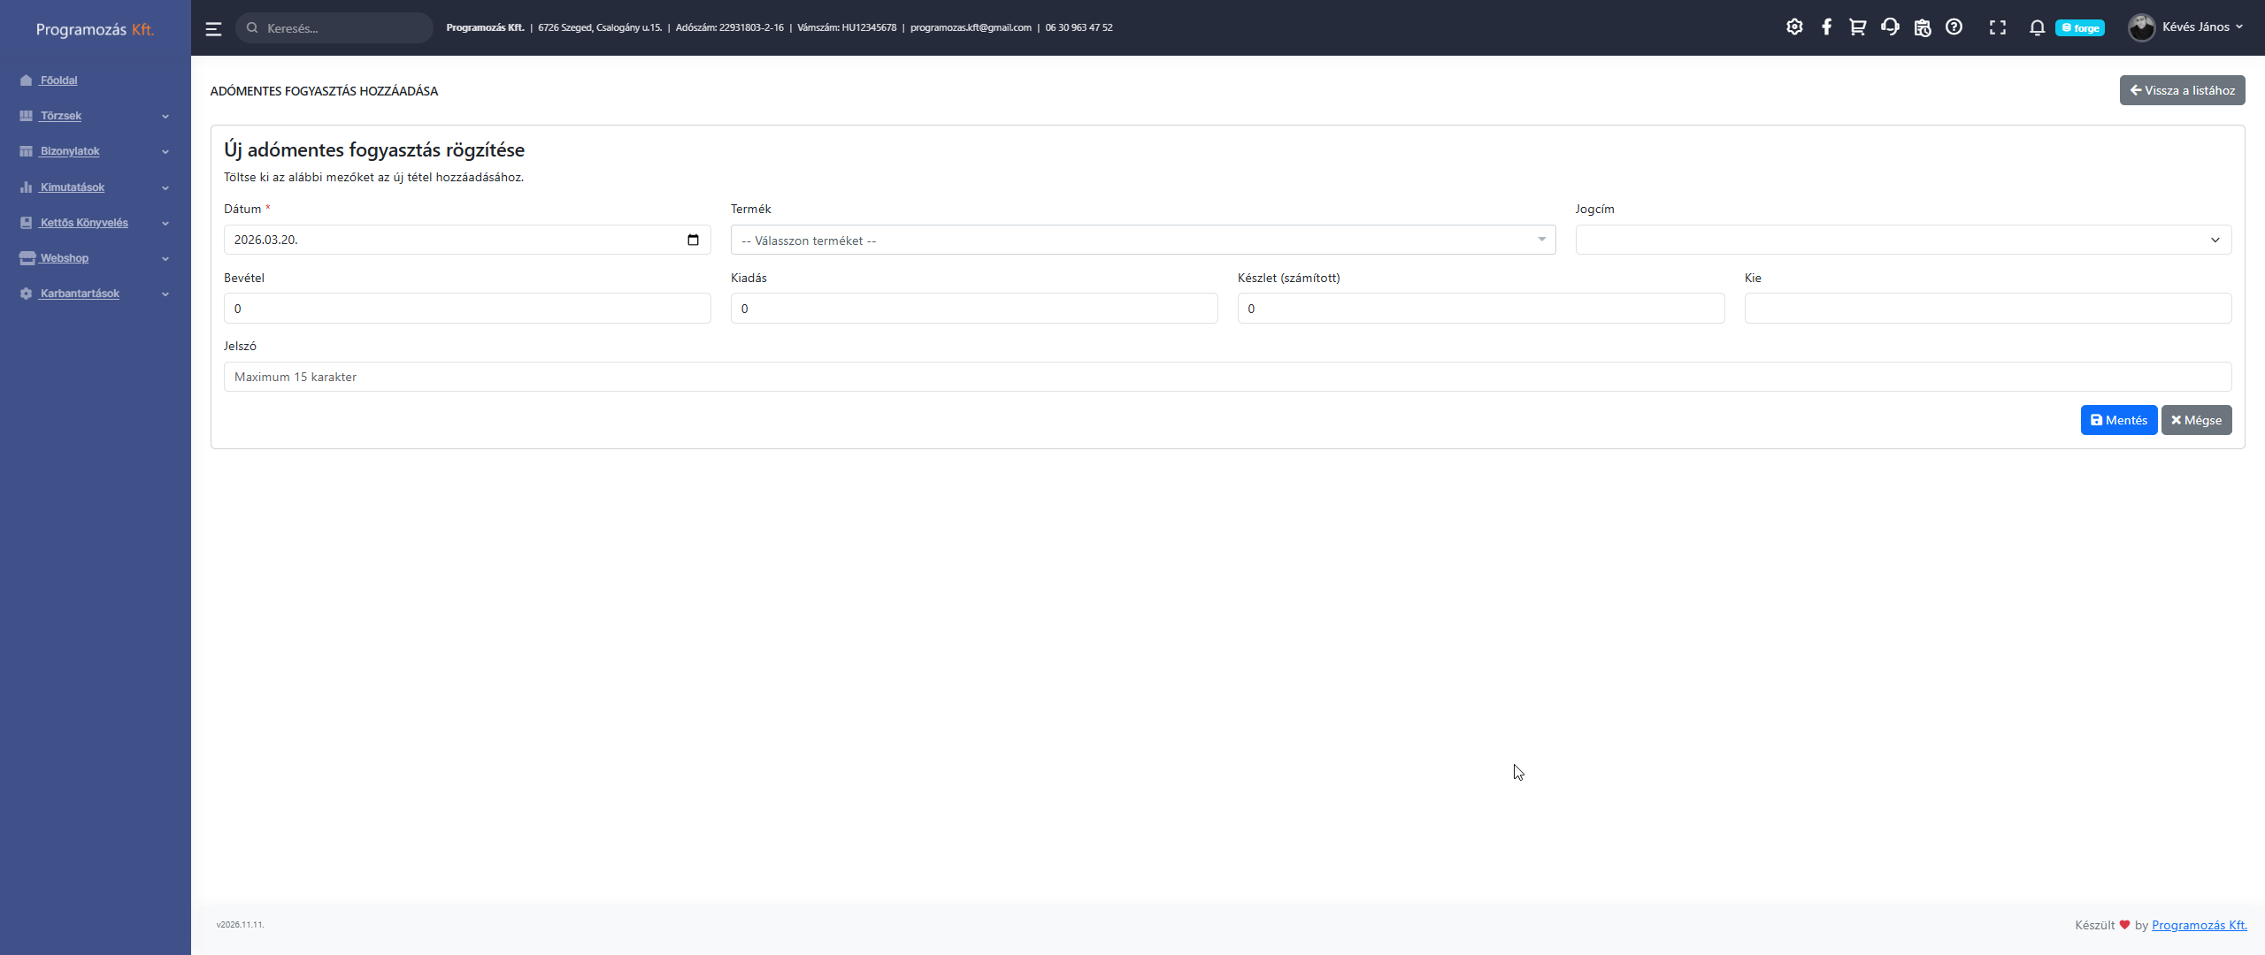Click the headset support icon
Screen dimensions: 2265x955
pos(1890,27)
